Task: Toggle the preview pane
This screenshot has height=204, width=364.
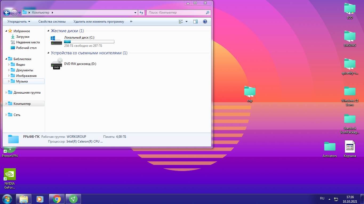Action: [195, 22]
